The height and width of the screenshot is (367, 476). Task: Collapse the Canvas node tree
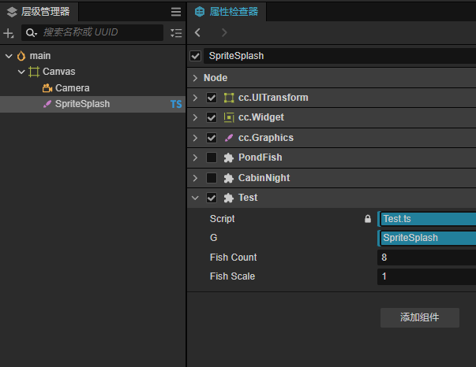coord(21,72)
